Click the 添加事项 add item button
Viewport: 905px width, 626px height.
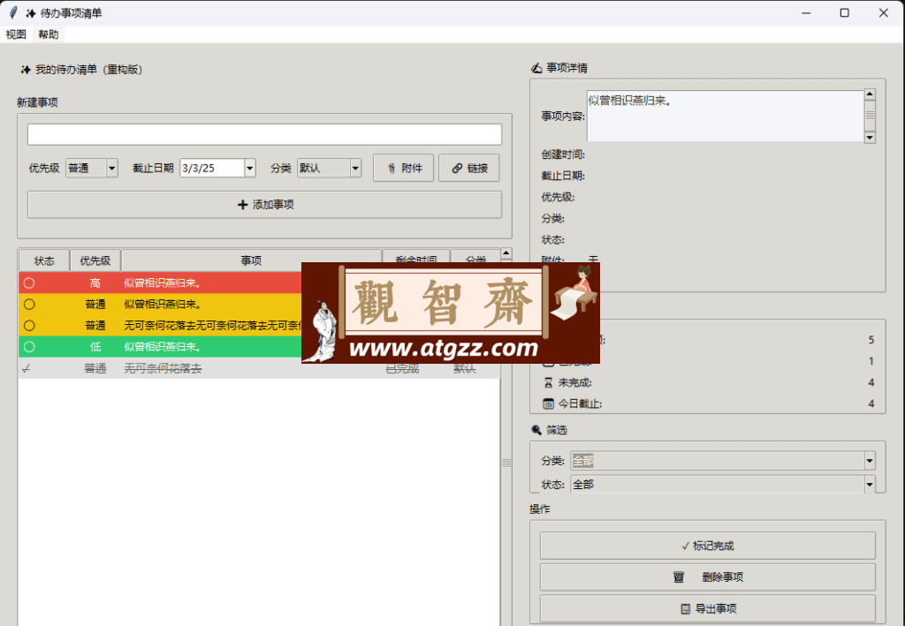pos(264,205)
